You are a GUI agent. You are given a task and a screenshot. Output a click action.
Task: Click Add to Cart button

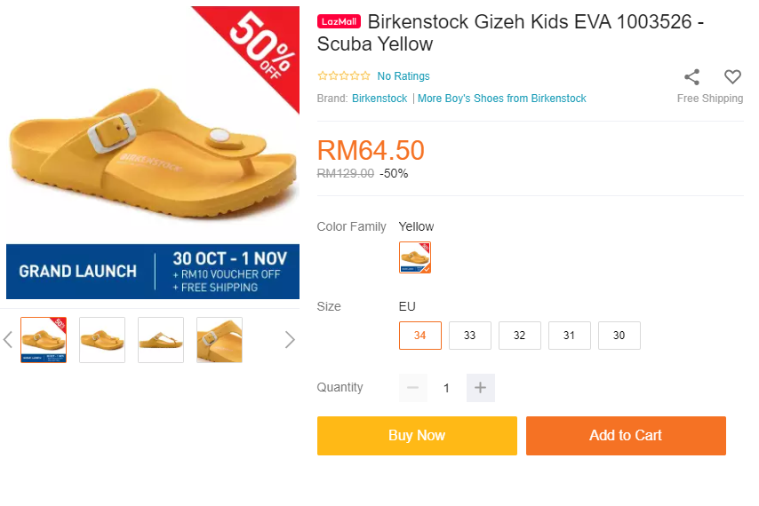point(626,436)
